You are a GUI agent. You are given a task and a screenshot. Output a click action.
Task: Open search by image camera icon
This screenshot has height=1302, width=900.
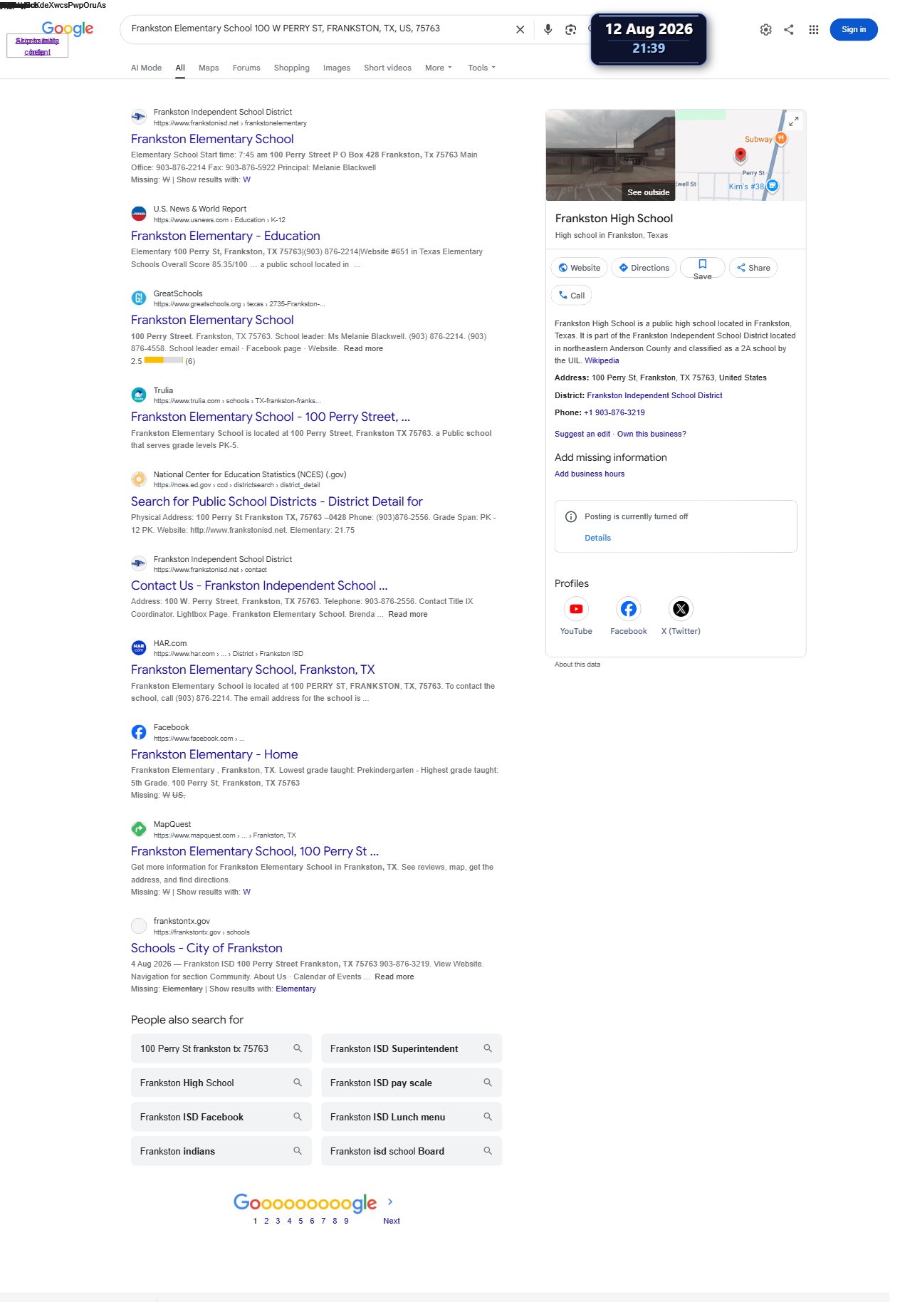570,29
